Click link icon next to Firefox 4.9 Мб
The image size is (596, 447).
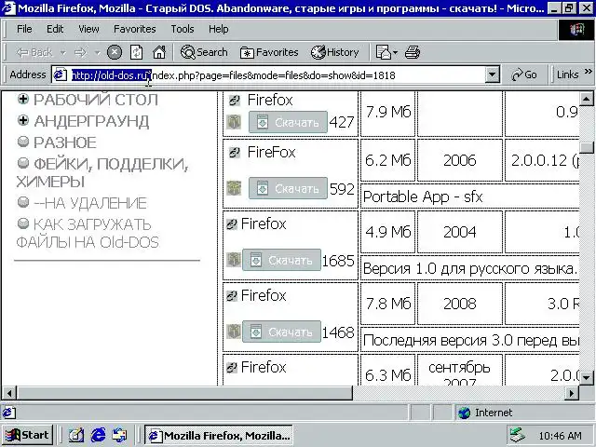[x=232, y=223]
